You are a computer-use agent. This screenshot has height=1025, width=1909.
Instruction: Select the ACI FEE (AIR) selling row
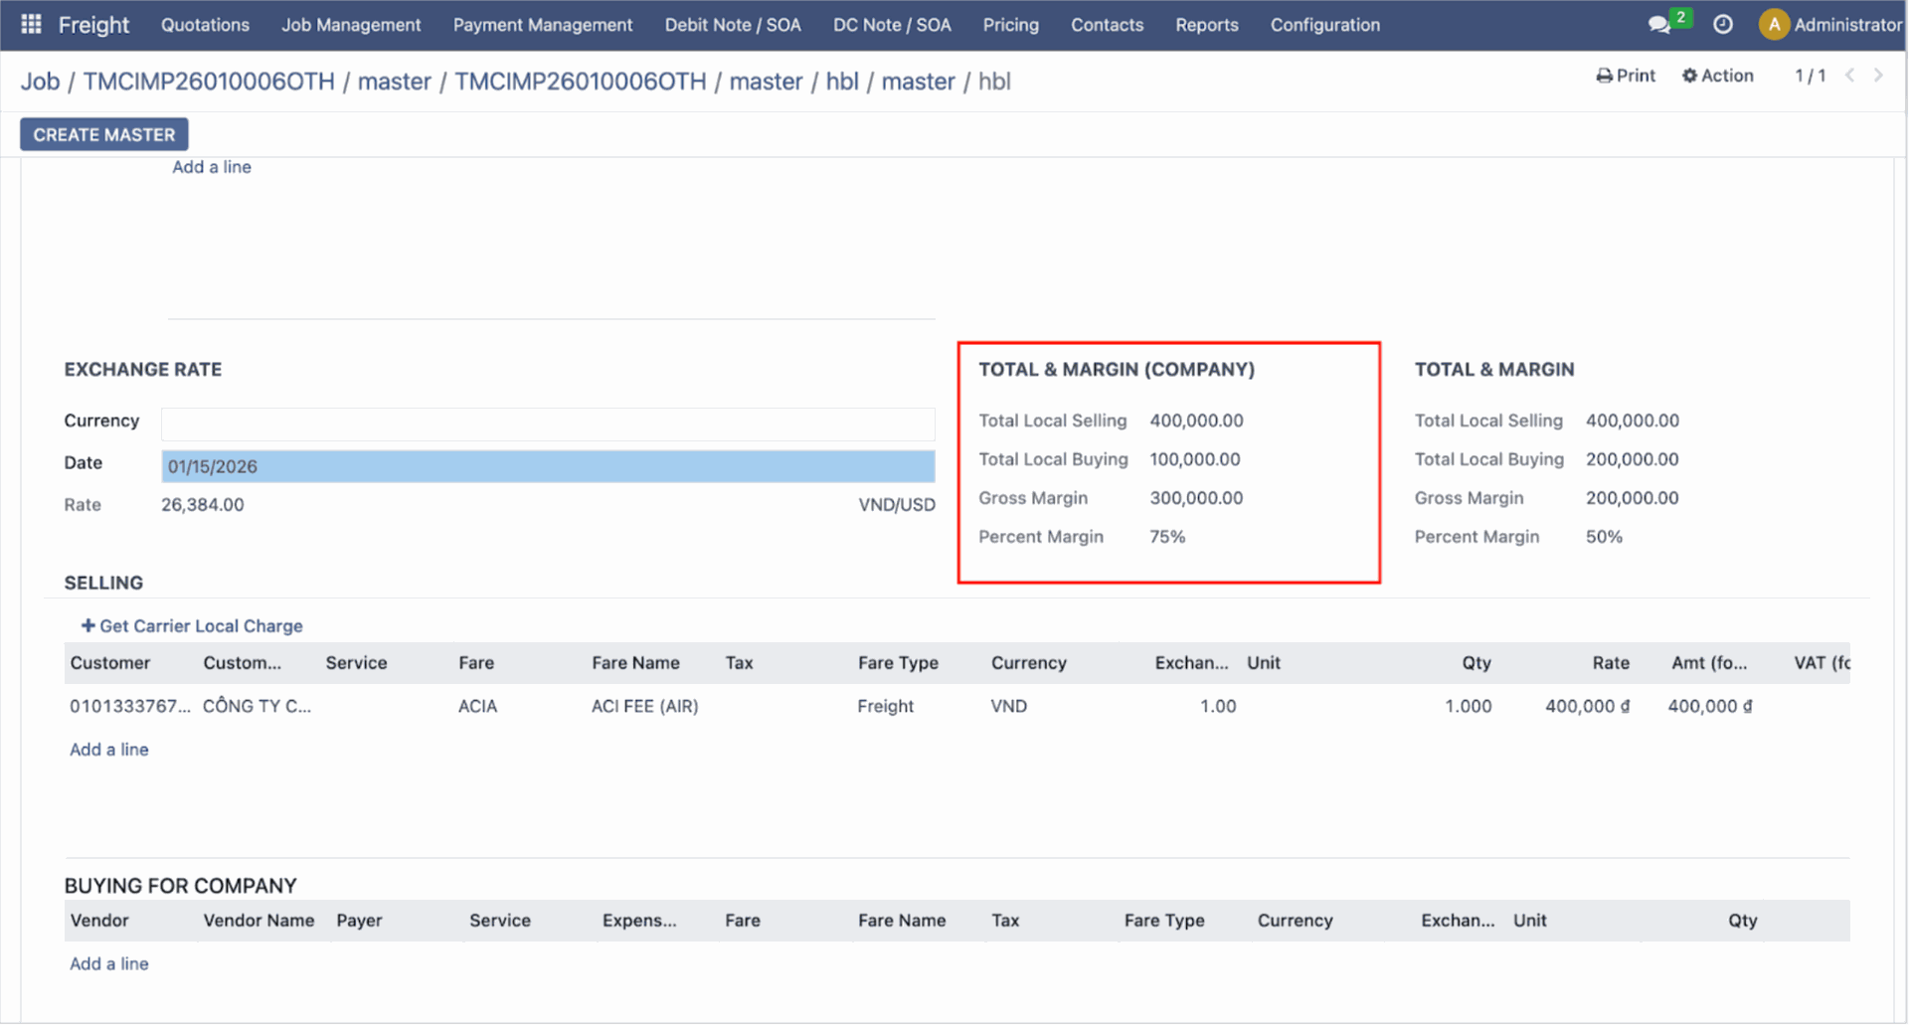click(644, 706)
